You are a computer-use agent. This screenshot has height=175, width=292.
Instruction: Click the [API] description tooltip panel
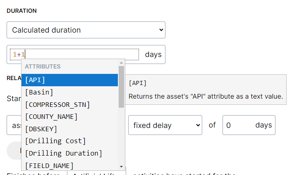pyautogui.click(x=206, y=90)
